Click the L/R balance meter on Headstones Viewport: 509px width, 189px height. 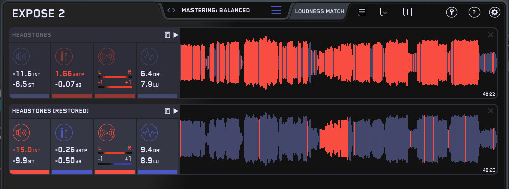115,77
